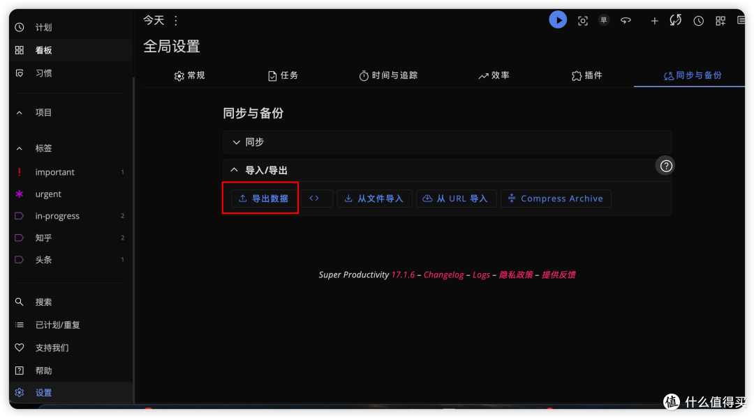Select the 头条 tag

click(71, 260)
